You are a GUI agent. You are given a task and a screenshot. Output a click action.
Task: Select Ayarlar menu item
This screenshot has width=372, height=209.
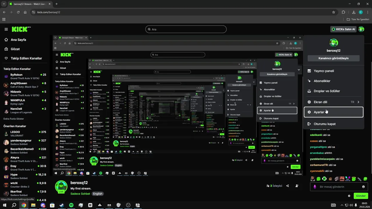coord(334,112)
